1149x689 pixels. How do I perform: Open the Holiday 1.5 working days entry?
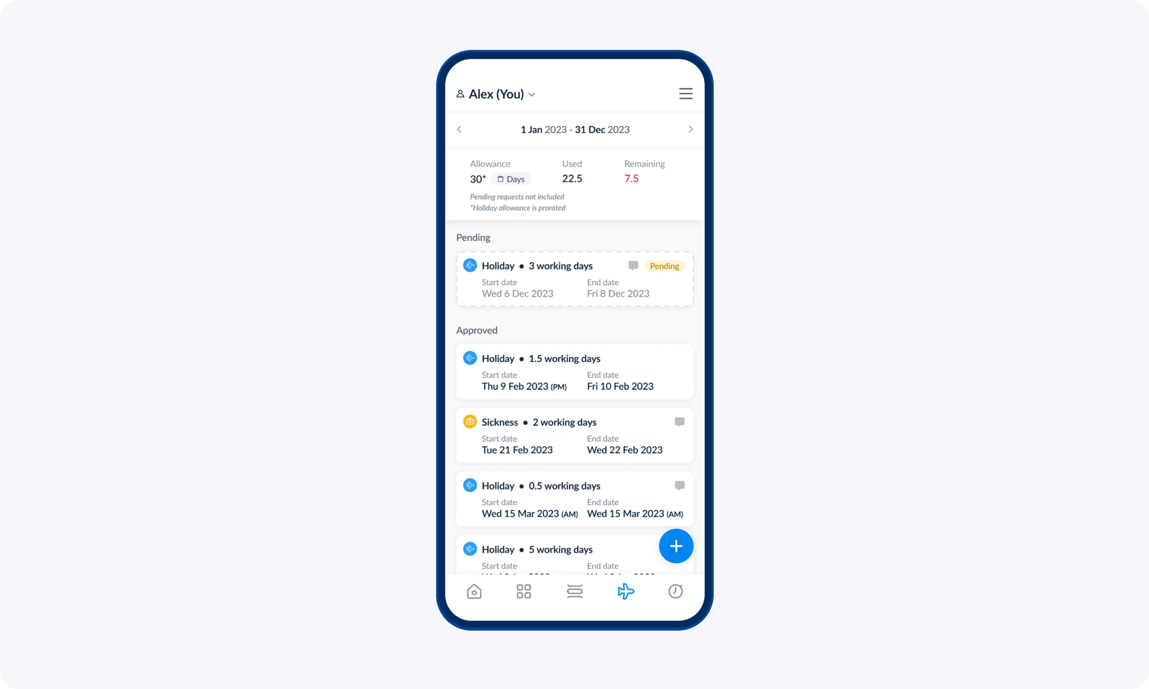(574, 371)
